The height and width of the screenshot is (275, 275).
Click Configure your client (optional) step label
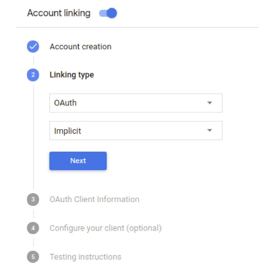[x=106, y=228]
